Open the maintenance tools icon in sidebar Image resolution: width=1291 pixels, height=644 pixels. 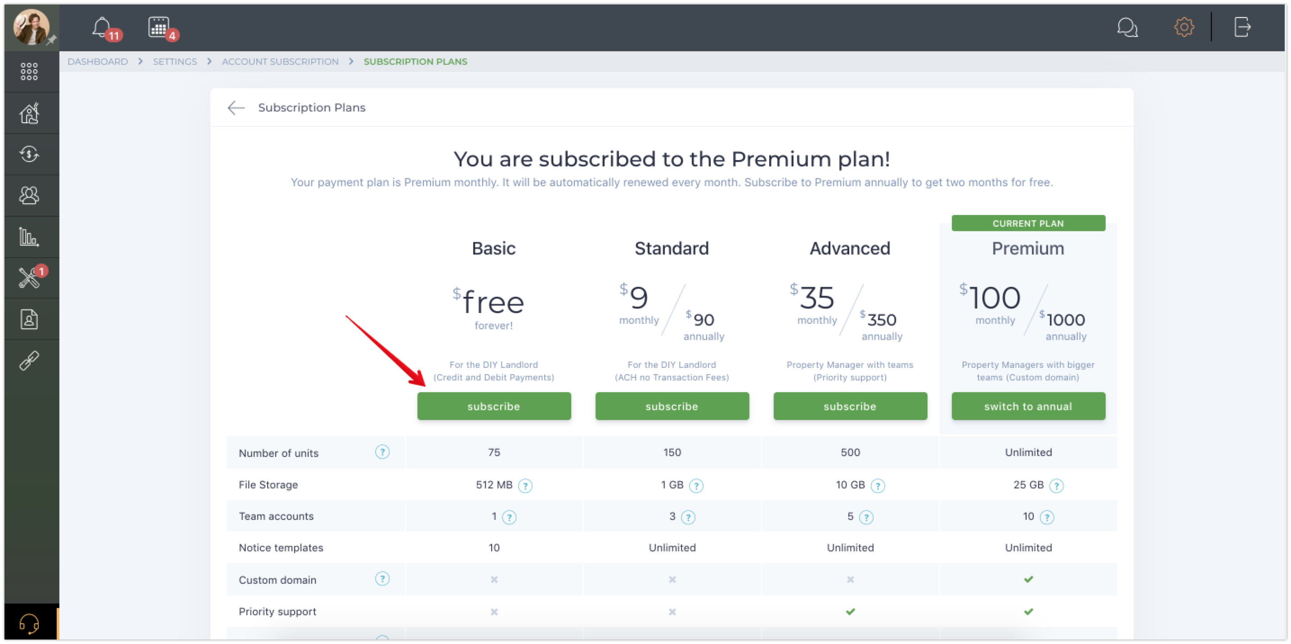(x=29, y=277)
